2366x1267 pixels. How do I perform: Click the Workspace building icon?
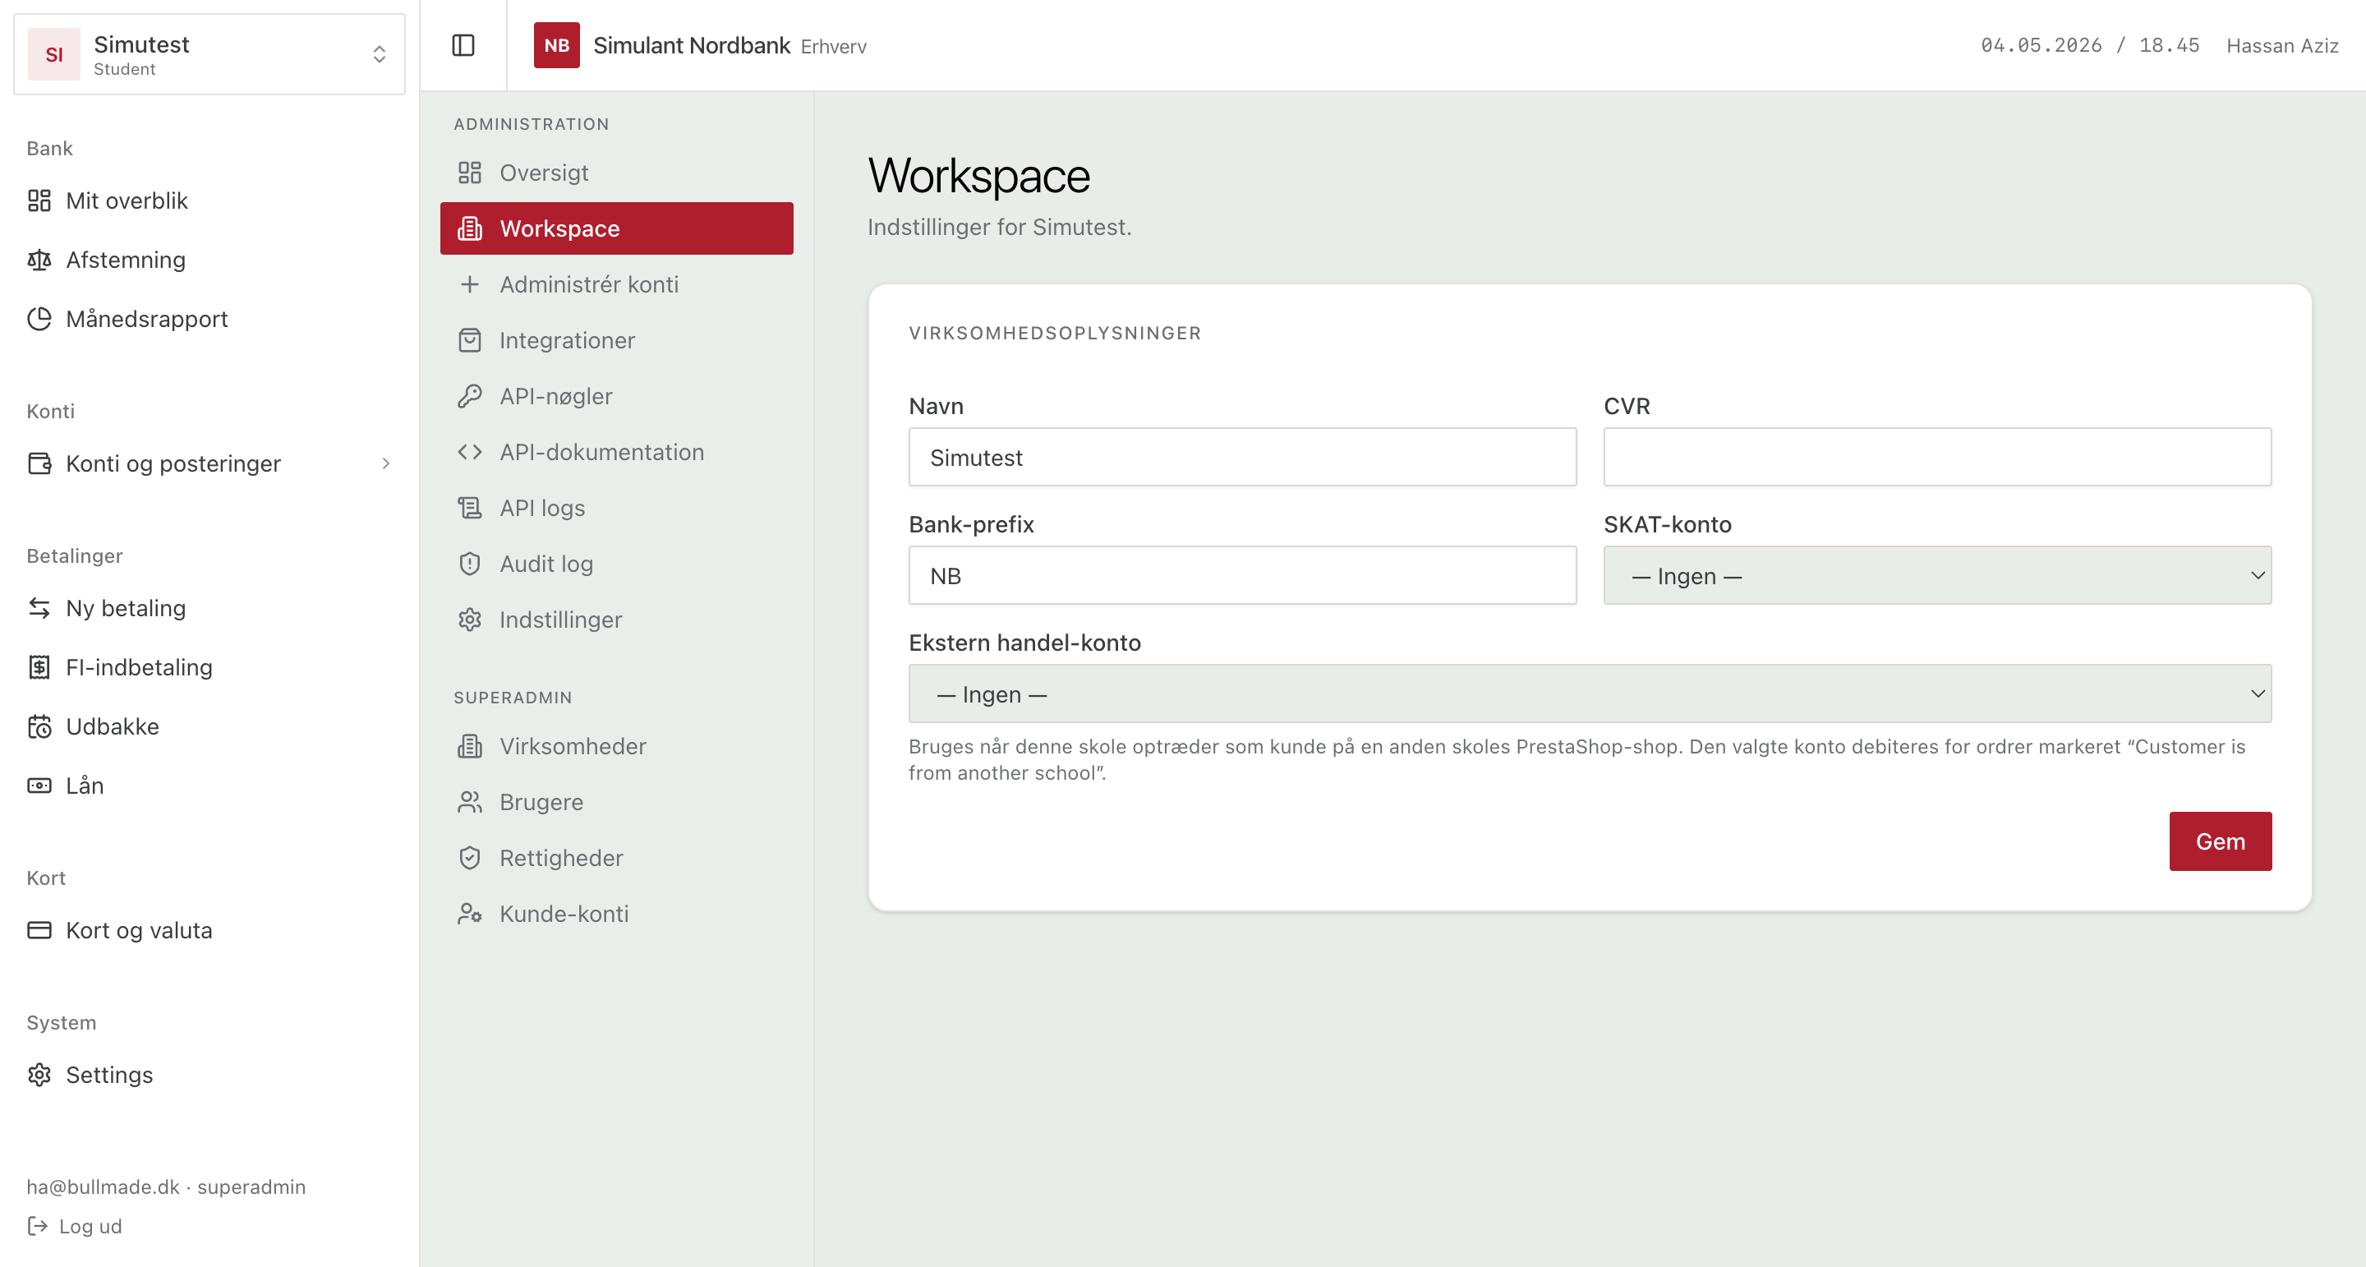pos(469,228)
